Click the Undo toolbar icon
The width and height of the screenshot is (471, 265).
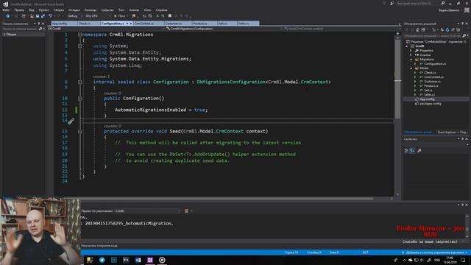(x=50, y=16)
